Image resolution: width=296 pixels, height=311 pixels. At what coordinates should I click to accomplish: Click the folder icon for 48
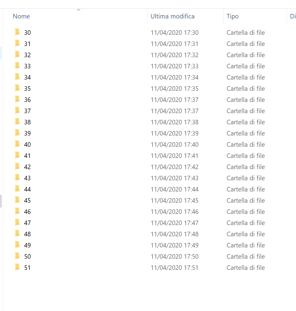18,234
